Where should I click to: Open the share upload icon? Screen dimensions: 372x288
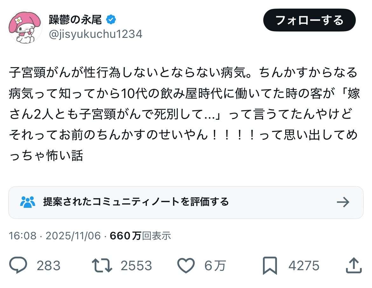click(x=354, y=265)
